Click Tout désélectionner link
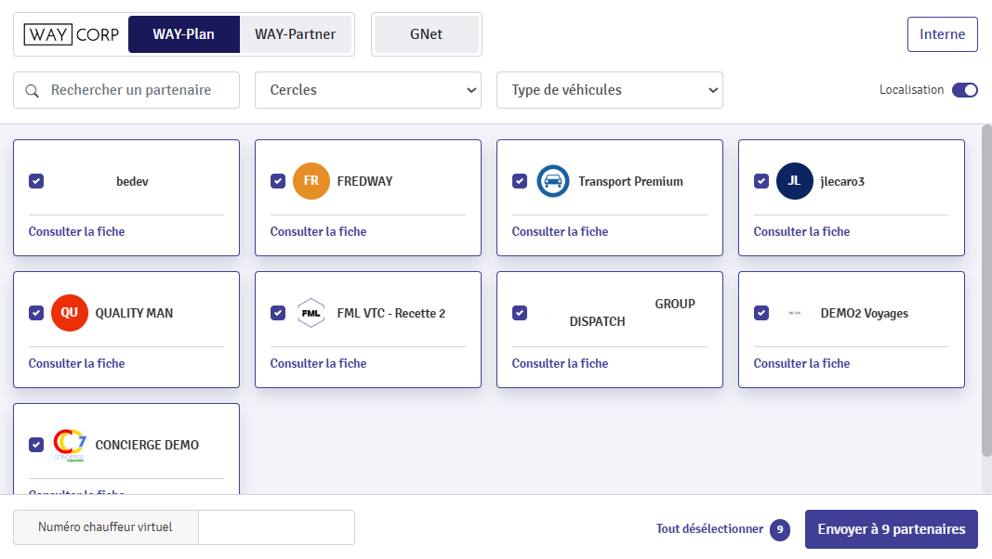 coord(710,529)
